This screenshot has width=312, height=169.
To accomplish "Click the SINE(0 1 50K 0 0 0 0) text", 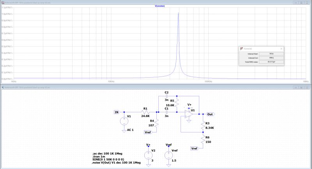I will [108, 160].
